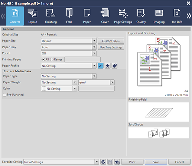Open the Cover tab
192x166 pixels.
[105, 16]
